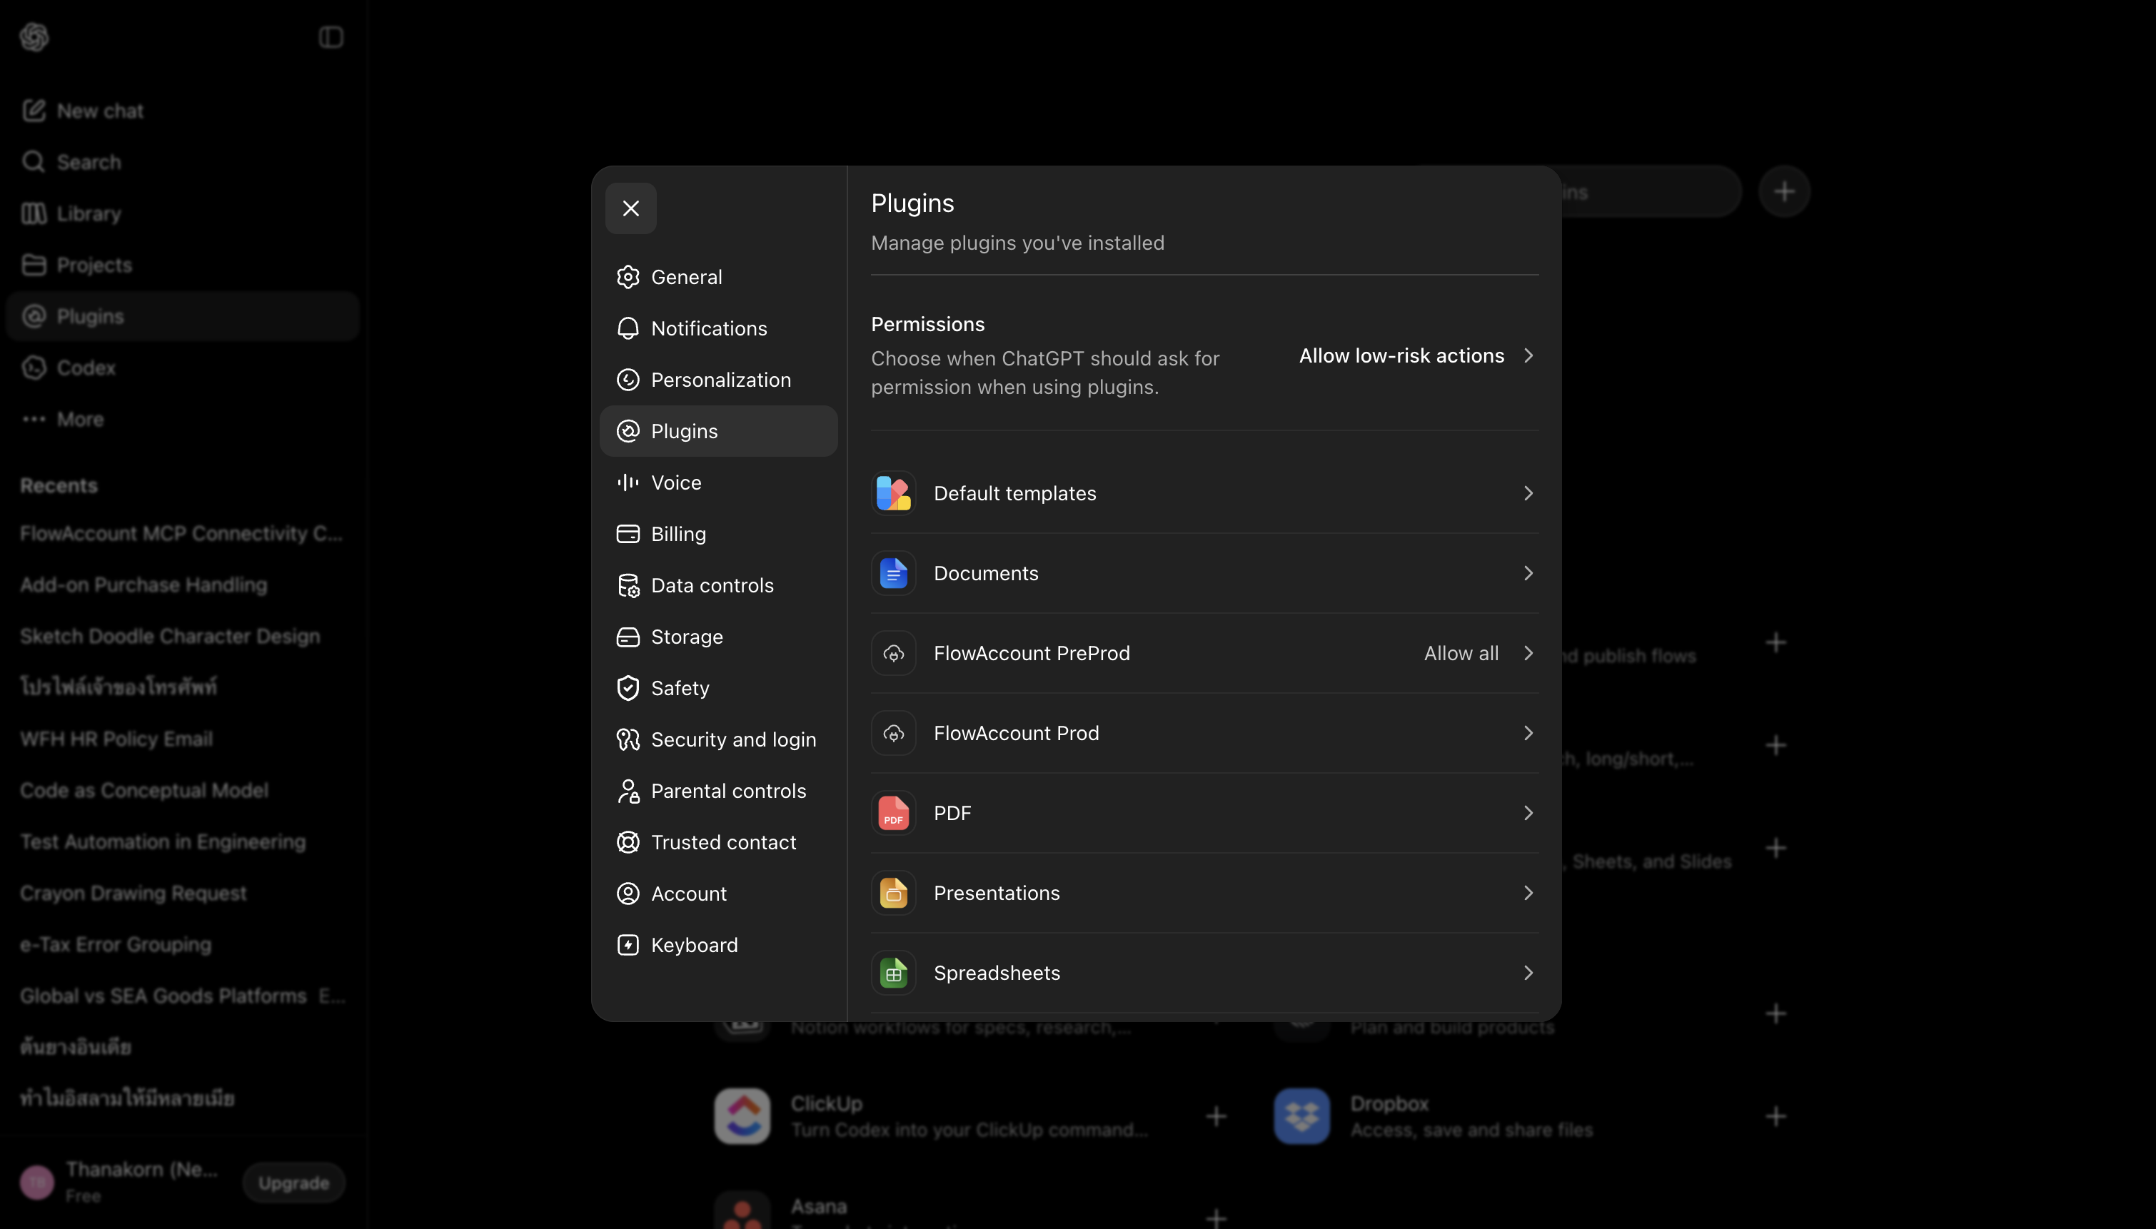Image resolution: width=2156 pixels, height=1229 pixels.
Task: Click the Default templates colorful icon
Action: click(893, 493)
